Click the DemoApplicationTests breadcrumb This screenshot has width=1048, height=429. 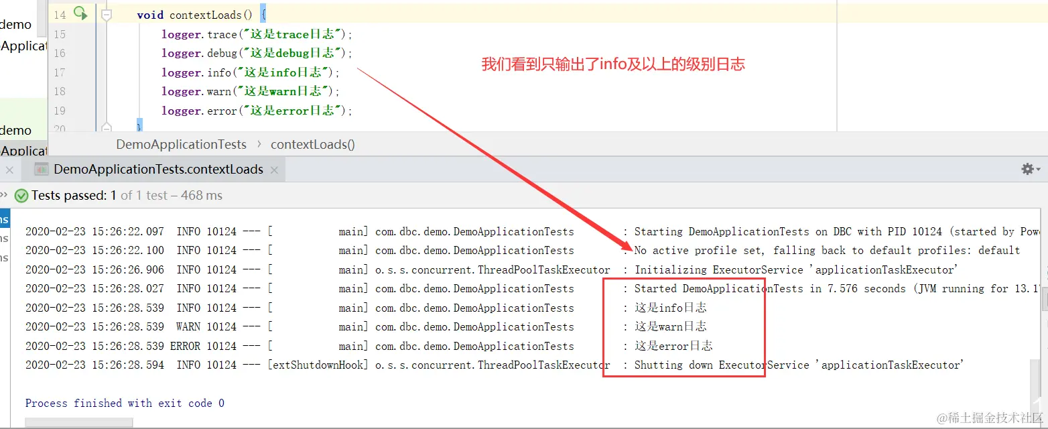coord(181,144)
